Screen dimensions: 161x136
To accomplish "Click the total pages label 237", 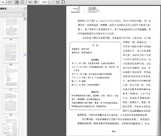I will [x=10, y=2].
